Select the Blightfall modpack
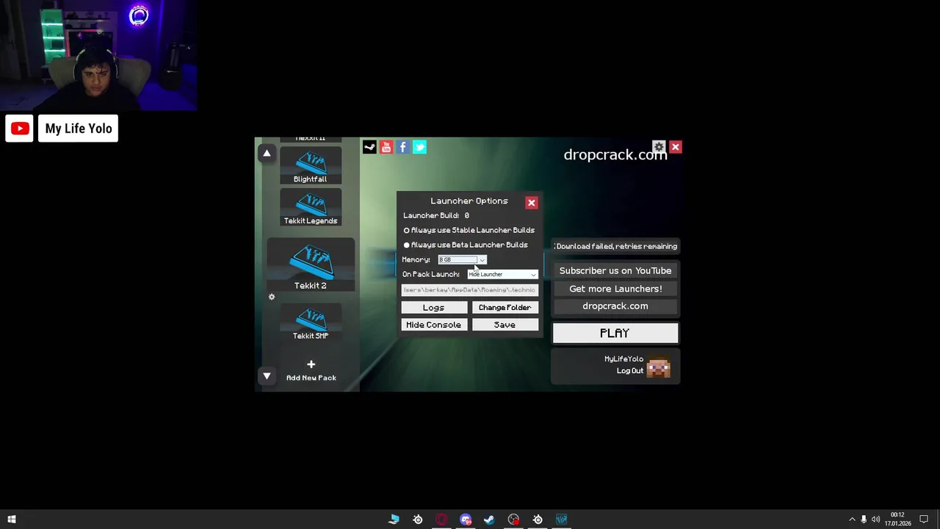 310,166
